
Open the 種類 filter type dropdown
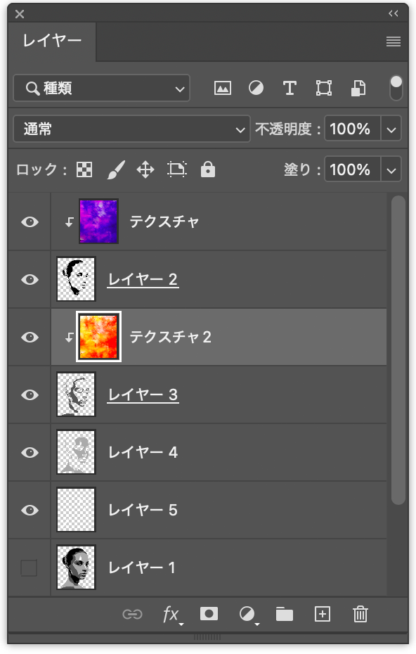tap(102, 88)
